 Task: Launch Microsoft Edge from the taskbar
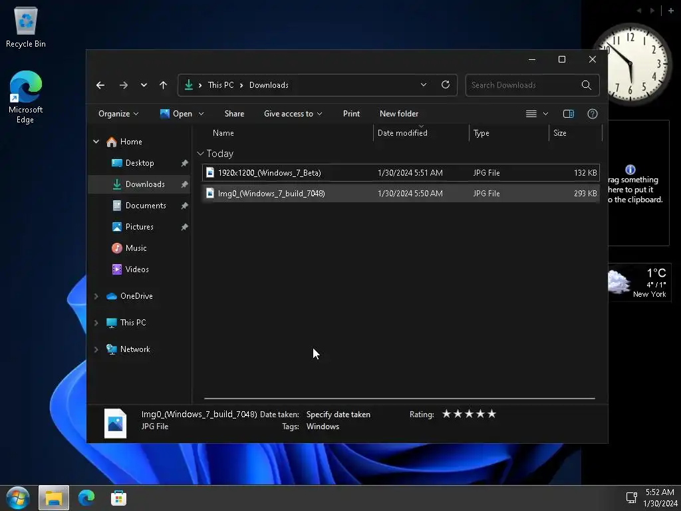coord(86,498)
